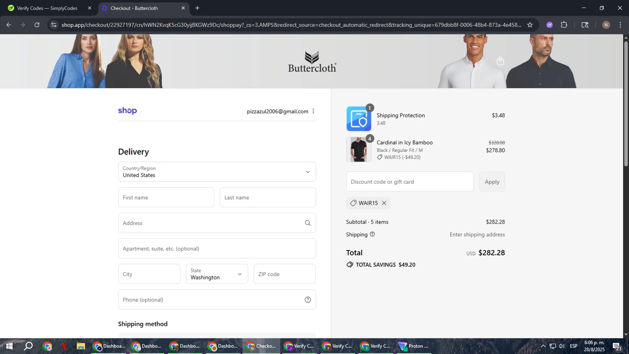Click the $282.28 total amount

click(491, 253)
